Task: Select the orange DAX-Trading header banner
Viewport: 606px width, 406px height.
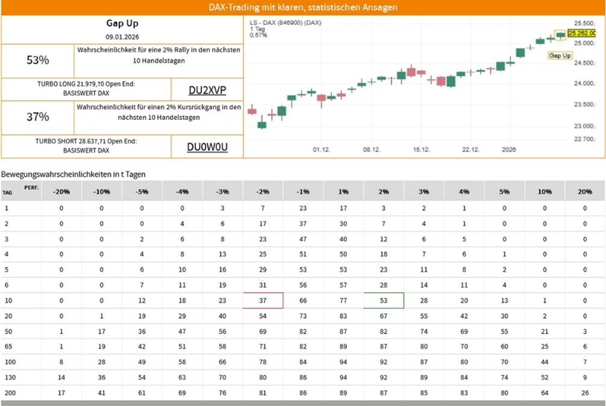Action: tap(303, 7)
